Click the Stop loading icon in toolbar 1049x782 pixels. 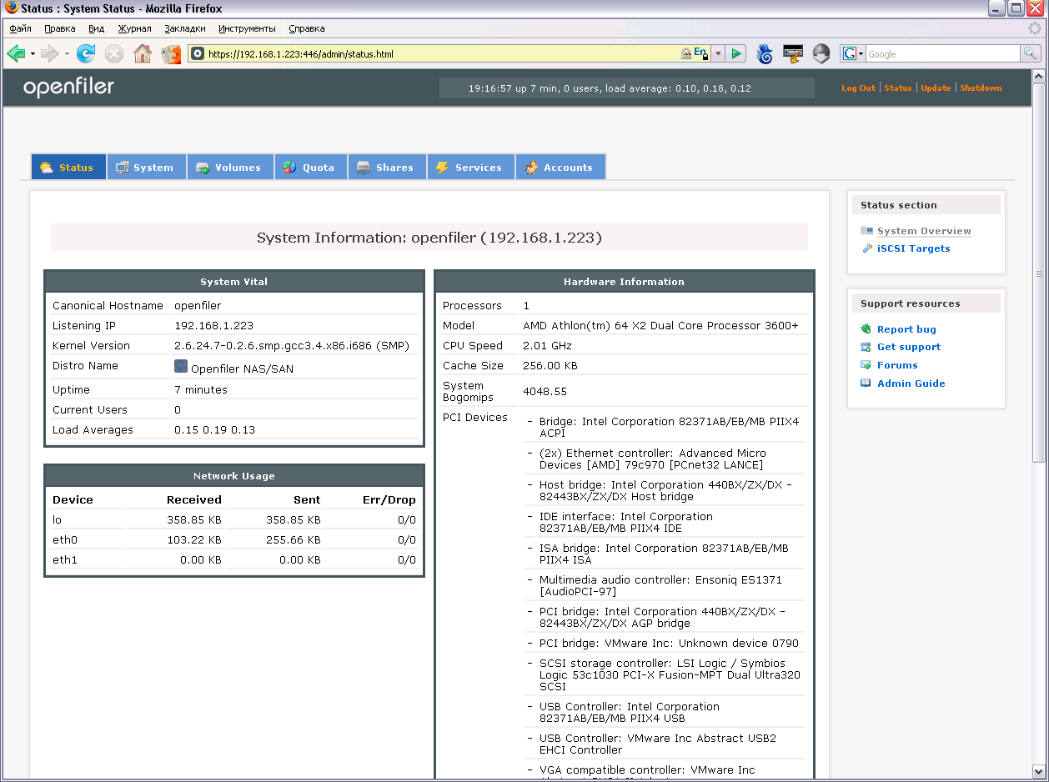click(114, 54)
